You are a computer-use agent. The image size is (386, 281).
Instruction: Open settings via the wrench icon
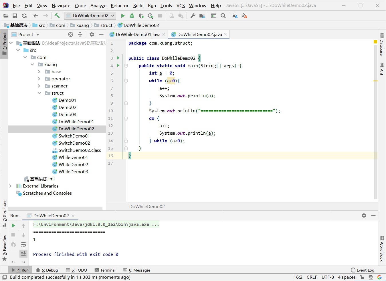[x=193, y=16]
